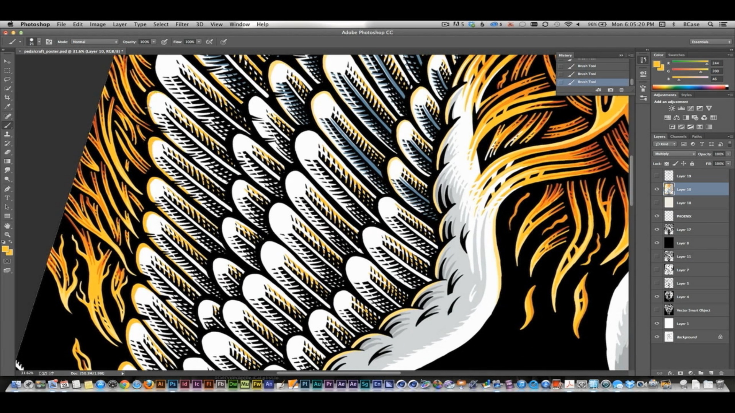Open the Brush panel toggle icon
The width and height of the screenshot is (735, 413).
click(x=49, y=42)
